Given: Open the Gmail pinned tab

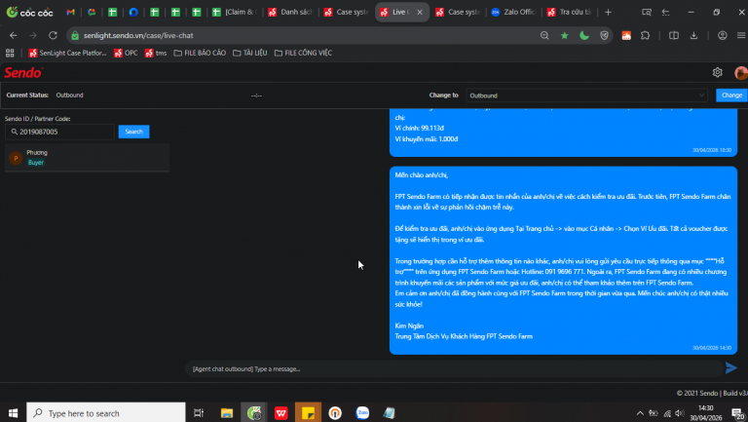Looking at the screenshot, I should tap(70, 12).
